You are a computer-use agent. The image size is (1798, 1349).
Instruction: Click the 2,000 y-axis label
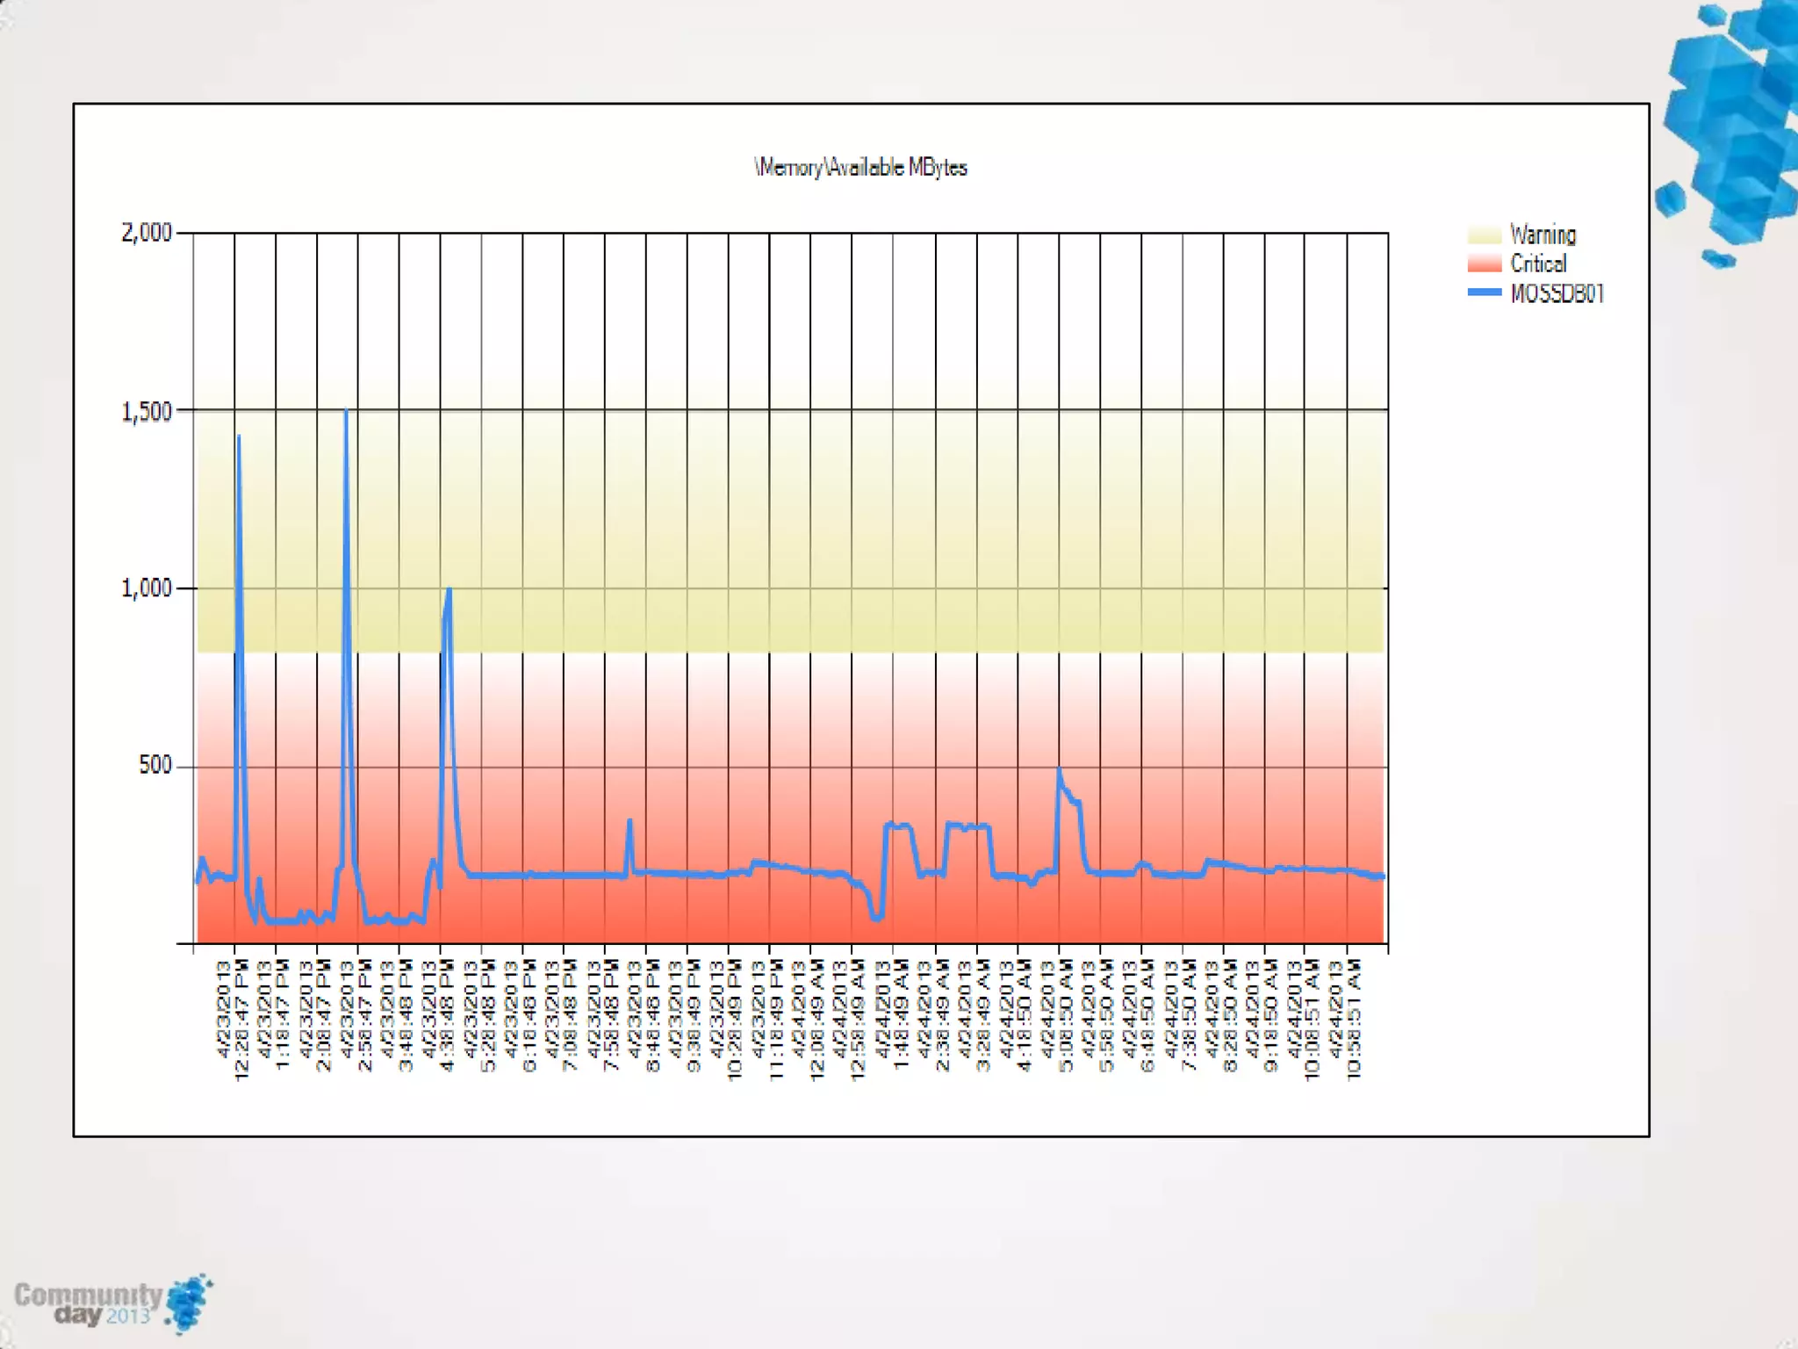(147, 233)
